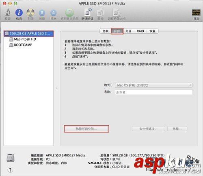The image size is (203, 176).
Task: Switch to the Erase (抹掉) tab
Action: pos(117,31)
